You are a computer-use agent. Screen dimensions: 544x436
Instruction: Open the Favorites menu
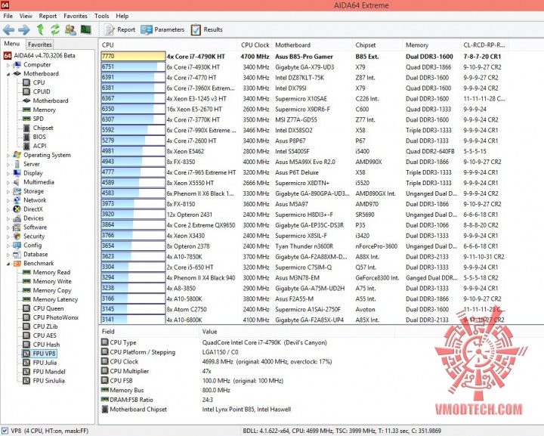(76, 16)
